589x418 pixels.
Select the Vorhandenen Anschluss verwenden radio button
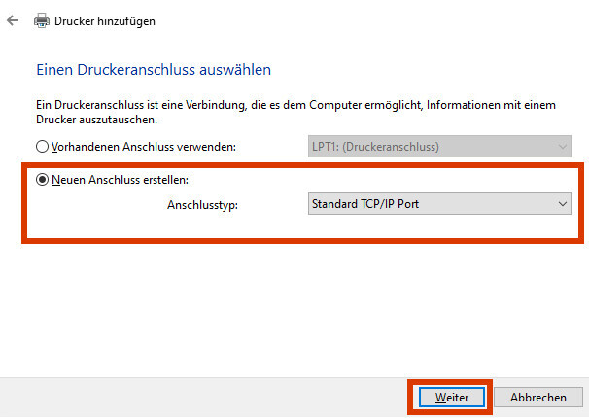pyautogui.click(x=42, y=147)
